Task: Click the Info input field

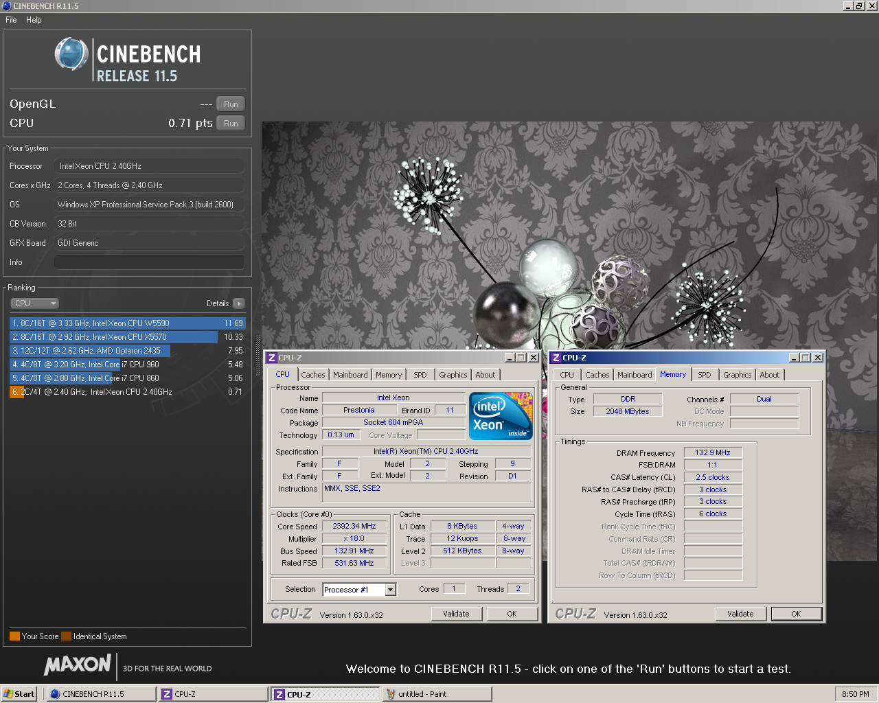Action: click(149, 262)
